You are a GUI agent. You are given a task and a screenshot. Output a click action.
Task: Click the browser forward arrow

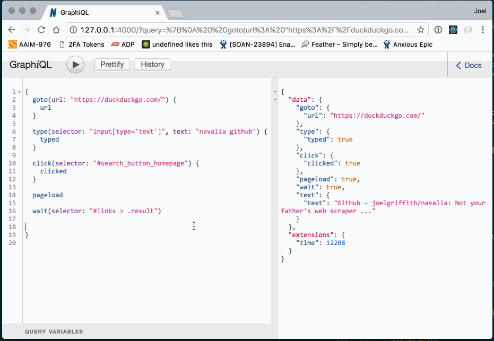27,30
